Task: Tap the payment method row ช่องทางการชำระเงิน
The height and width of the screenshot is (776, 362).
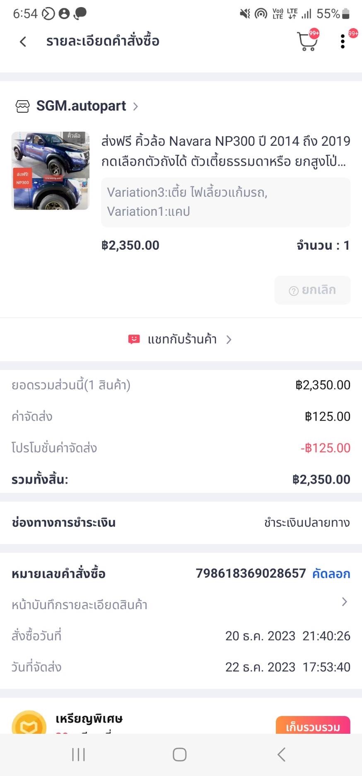Action: (181, 523)
